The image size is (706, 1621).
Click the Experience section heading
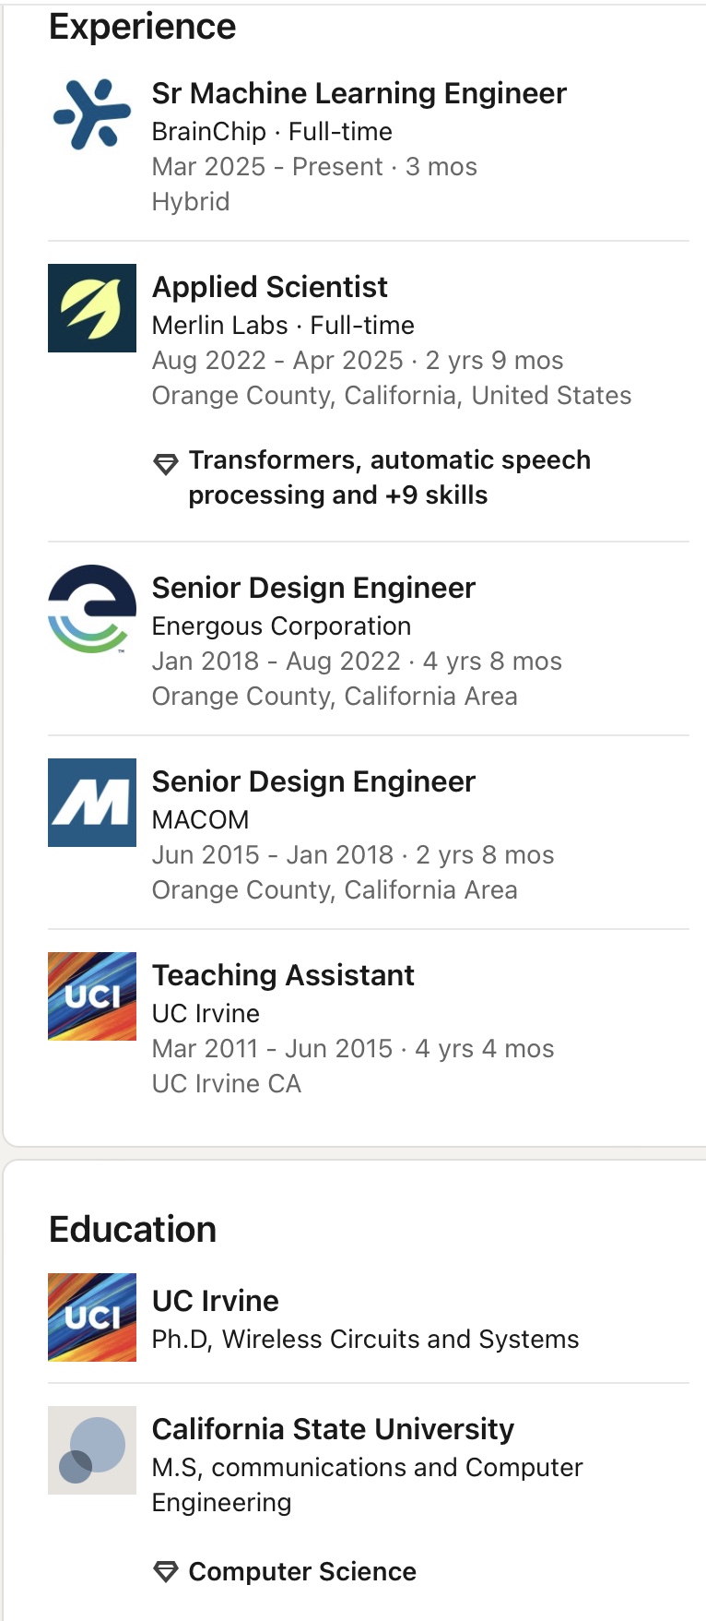[143, 27]
